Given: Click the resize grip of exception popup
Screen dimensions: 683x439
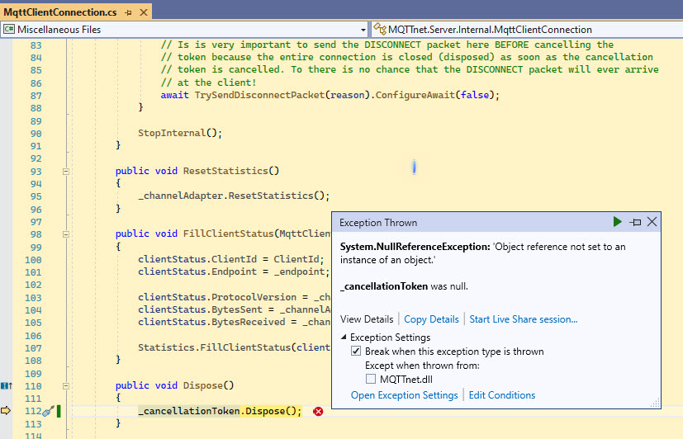Looking at the screenshot, I should coord(655,403).
